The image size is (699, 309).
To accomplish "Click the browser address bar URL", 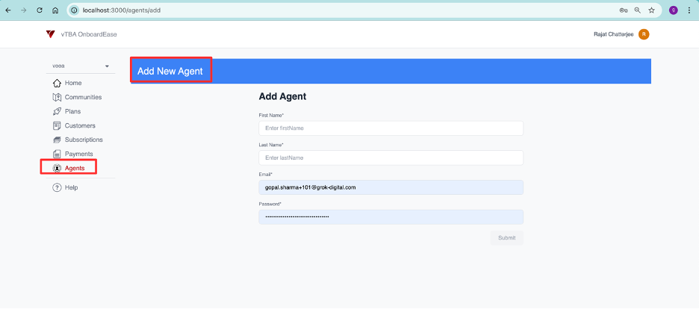I will pyautogui.click(x=121, y=10).
